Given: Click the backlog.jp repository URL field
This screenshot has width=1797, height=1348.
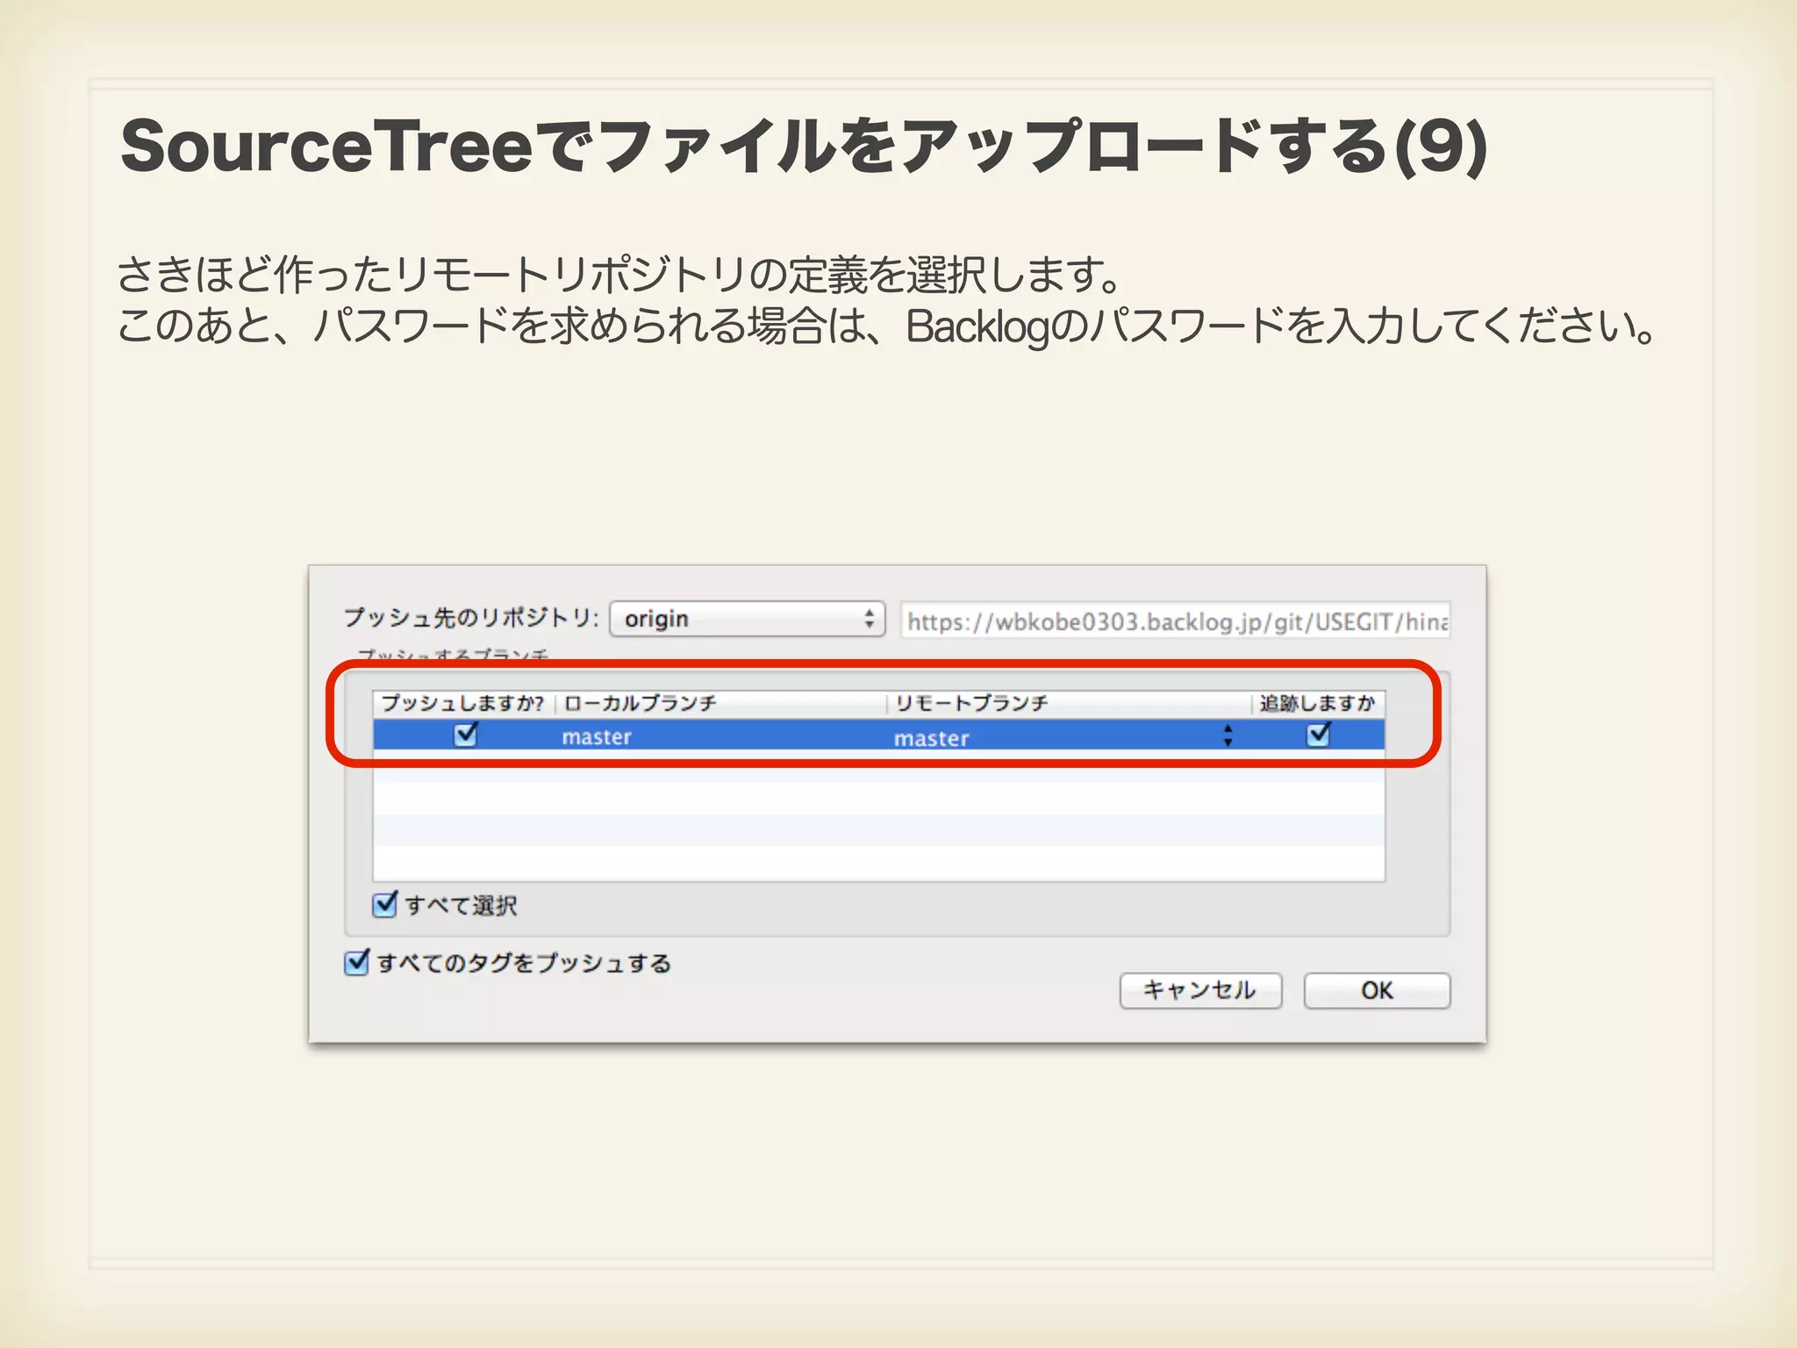Looking at the screenshot, I should tap(1175, 620).
